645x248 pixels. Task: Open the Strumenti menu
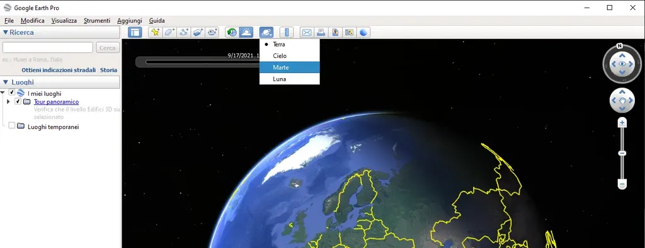97,21
